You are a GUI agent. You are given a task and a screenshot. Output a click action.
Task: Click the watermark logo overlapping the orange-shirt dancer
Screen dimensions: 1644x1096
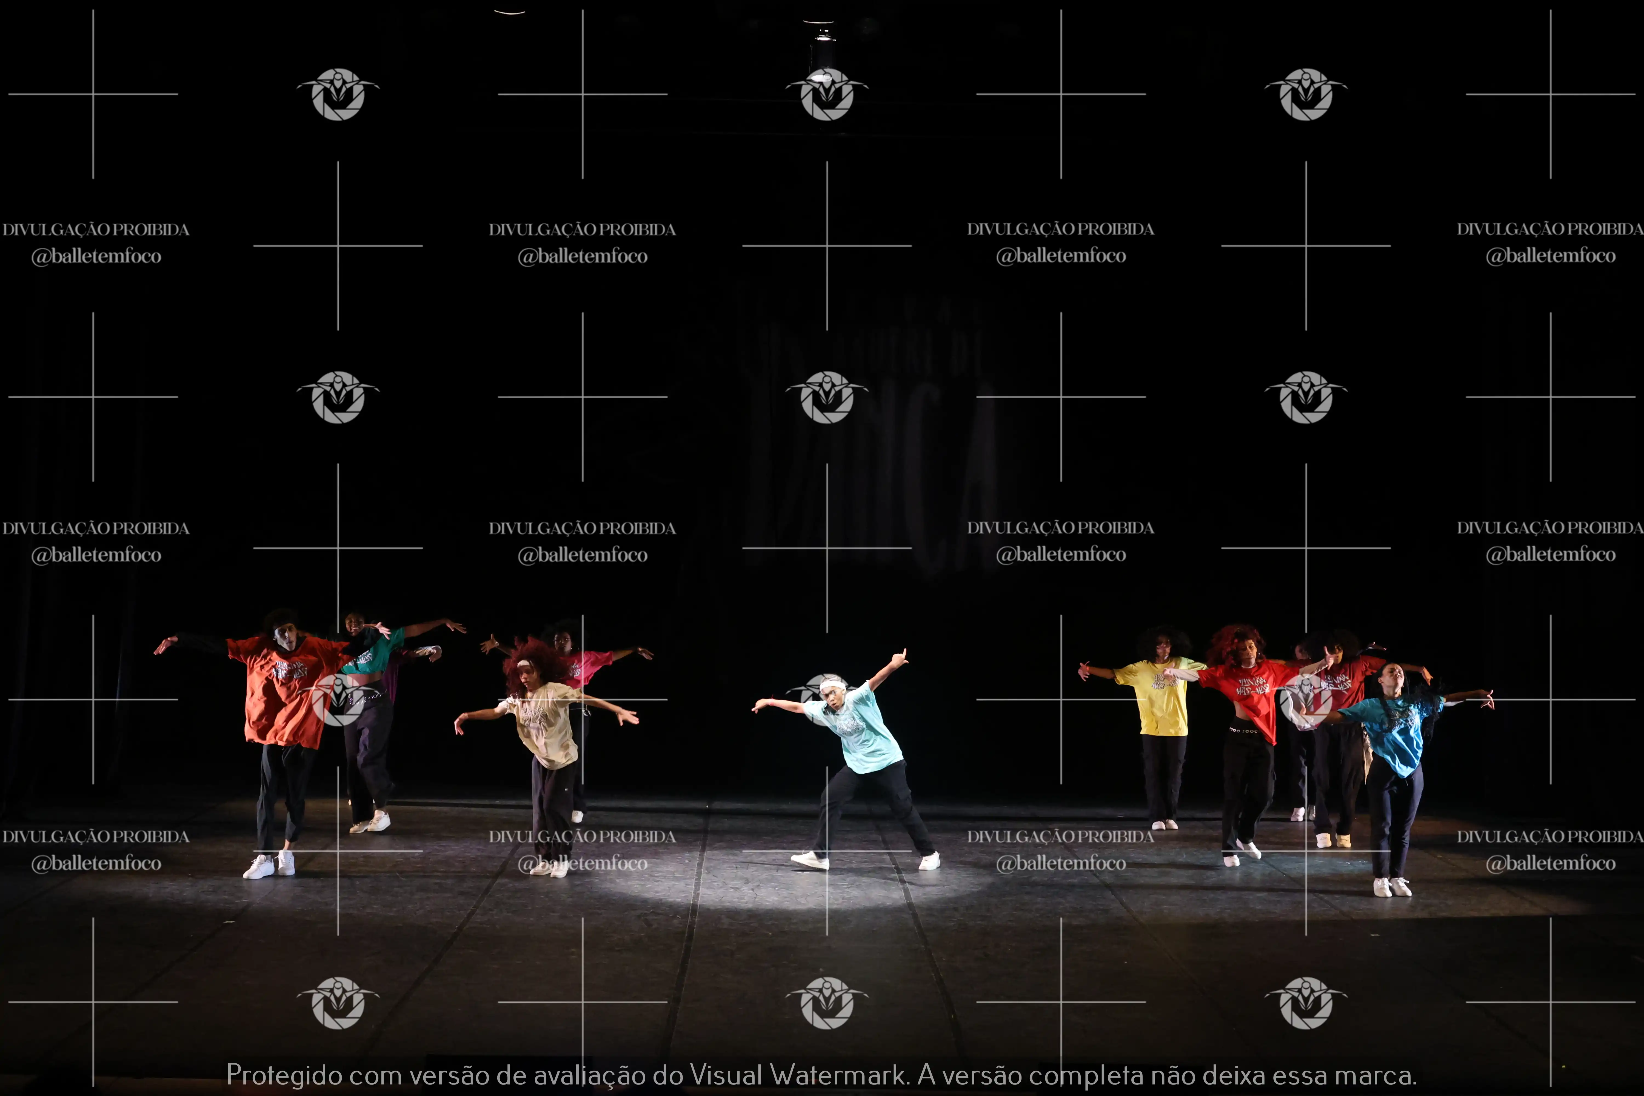click(338, 700)
